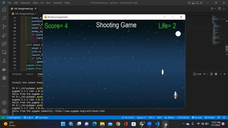Show additional views ellipsis in activity bar
228x128 pixels.
(4, 86)
